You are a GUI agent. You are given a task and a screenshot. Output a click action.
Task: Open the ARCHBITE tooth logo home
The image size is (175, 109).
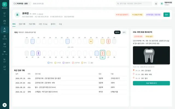pos(5,4)
